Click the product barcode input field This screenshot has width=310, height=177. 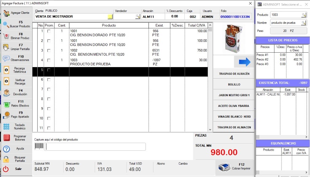point(95,147)
